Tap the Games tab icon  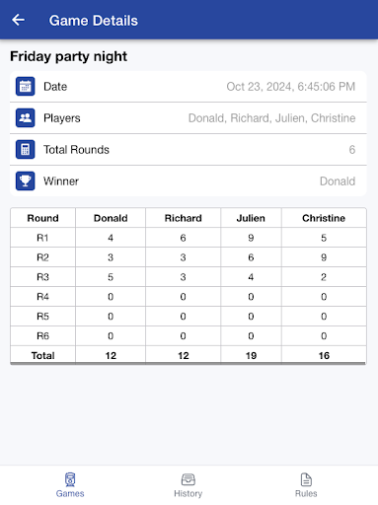click(70, 479)
